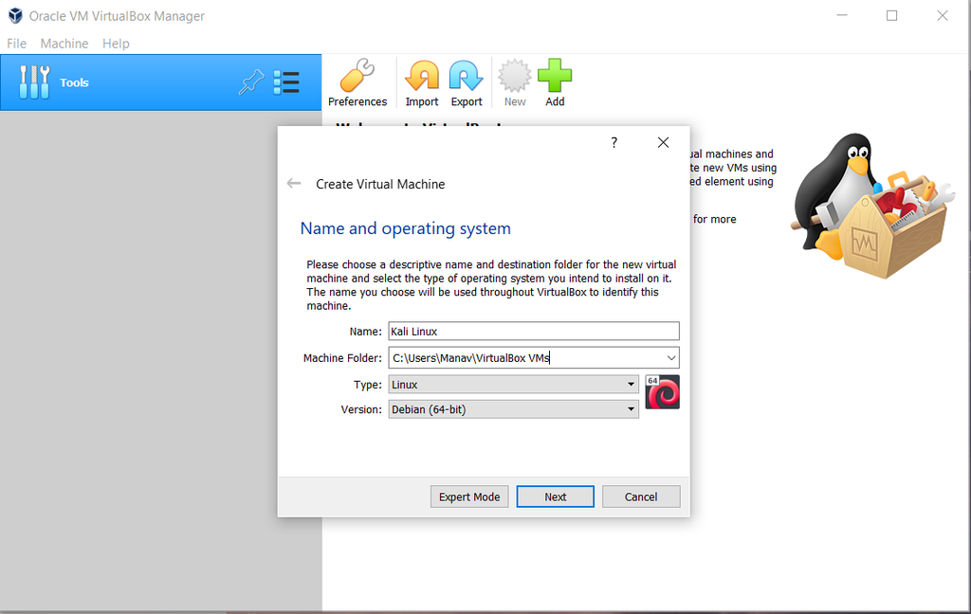Viewport: 971px width, 614px height.
Task: Close the VirtualBox Manager window
Action: pos(943,15)
